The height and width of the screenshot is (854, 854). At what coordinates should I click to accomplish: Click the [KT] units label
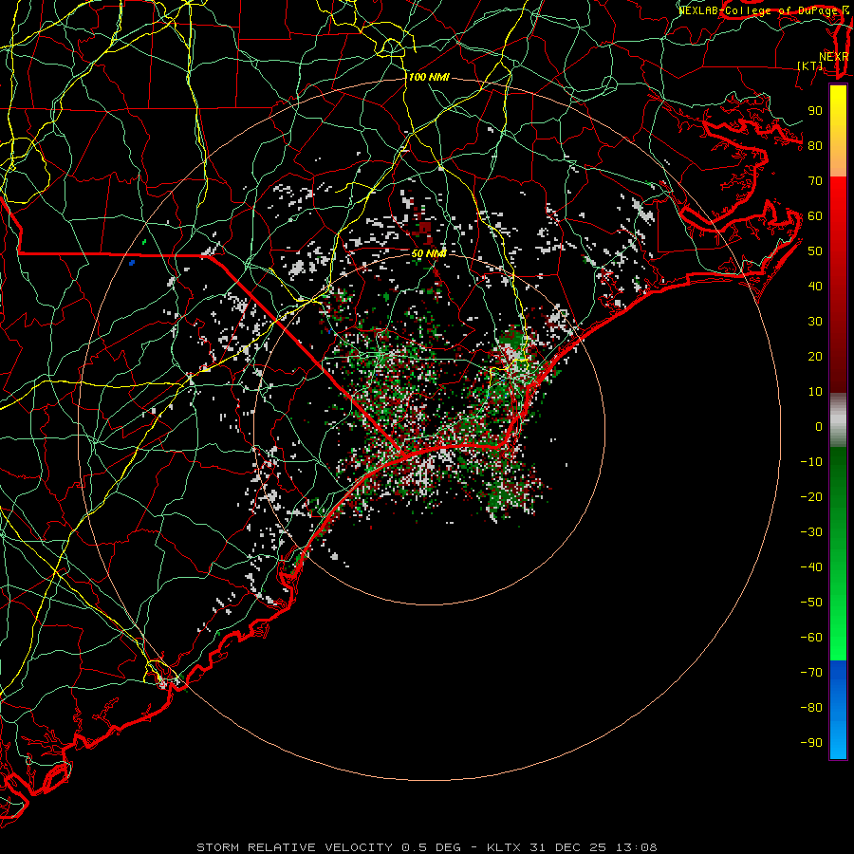810,65
